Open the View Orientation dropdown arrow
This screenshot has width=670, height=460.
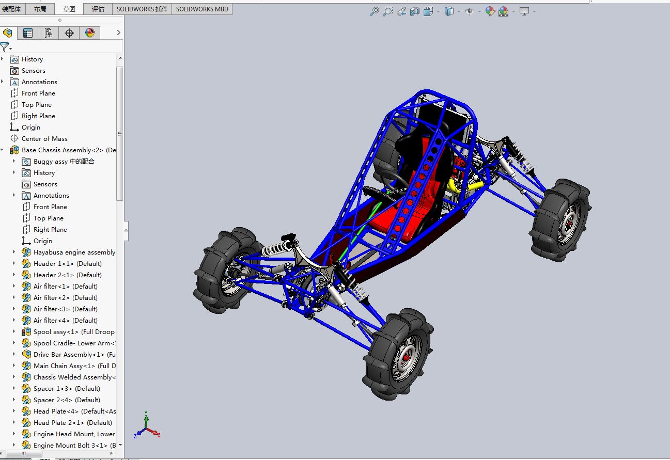[438, 11]
